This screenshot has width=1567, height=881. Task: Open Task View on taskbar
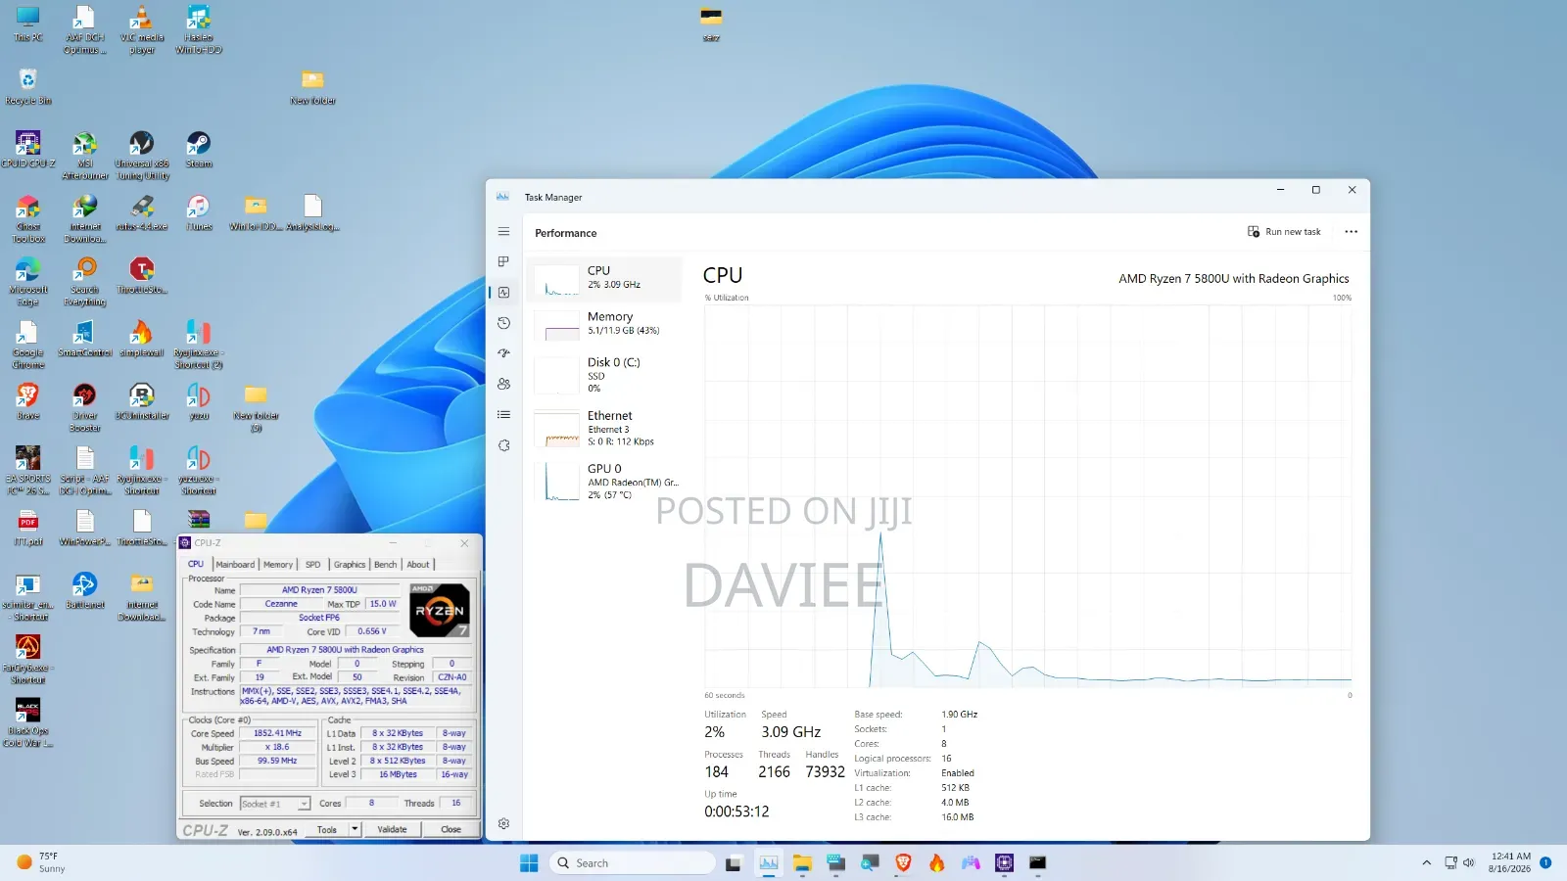734,862
